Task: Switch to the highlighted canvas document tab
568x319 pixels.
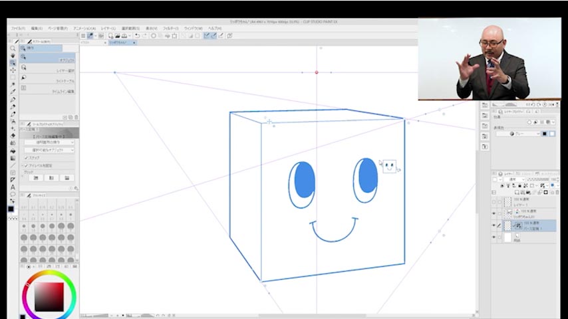Action: [x=122, y=43]
